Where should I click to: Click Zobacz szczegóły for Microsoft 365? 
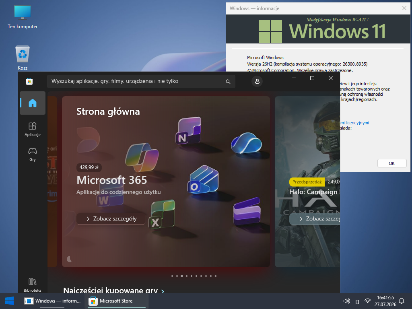111,218
